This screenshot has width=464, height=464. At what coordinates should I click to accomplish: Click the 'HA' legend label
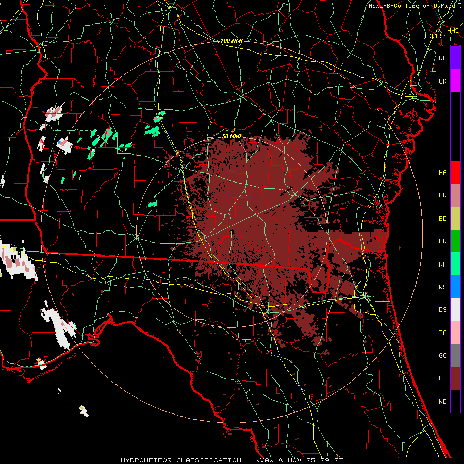[x=442, y=172]
